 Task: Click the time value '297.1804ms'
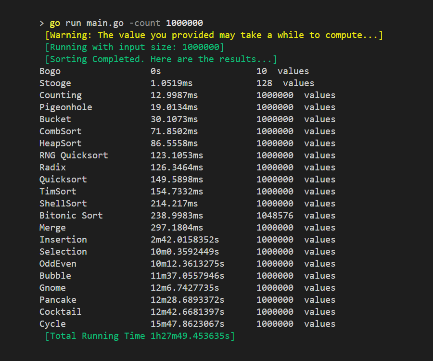(x=177, y=228)
